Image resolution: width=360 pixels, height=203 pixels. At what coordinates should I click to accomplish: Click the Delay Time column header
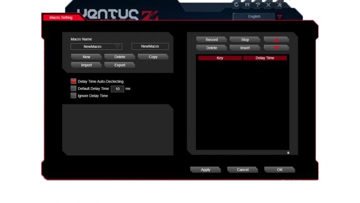click(x=265, y=58)
